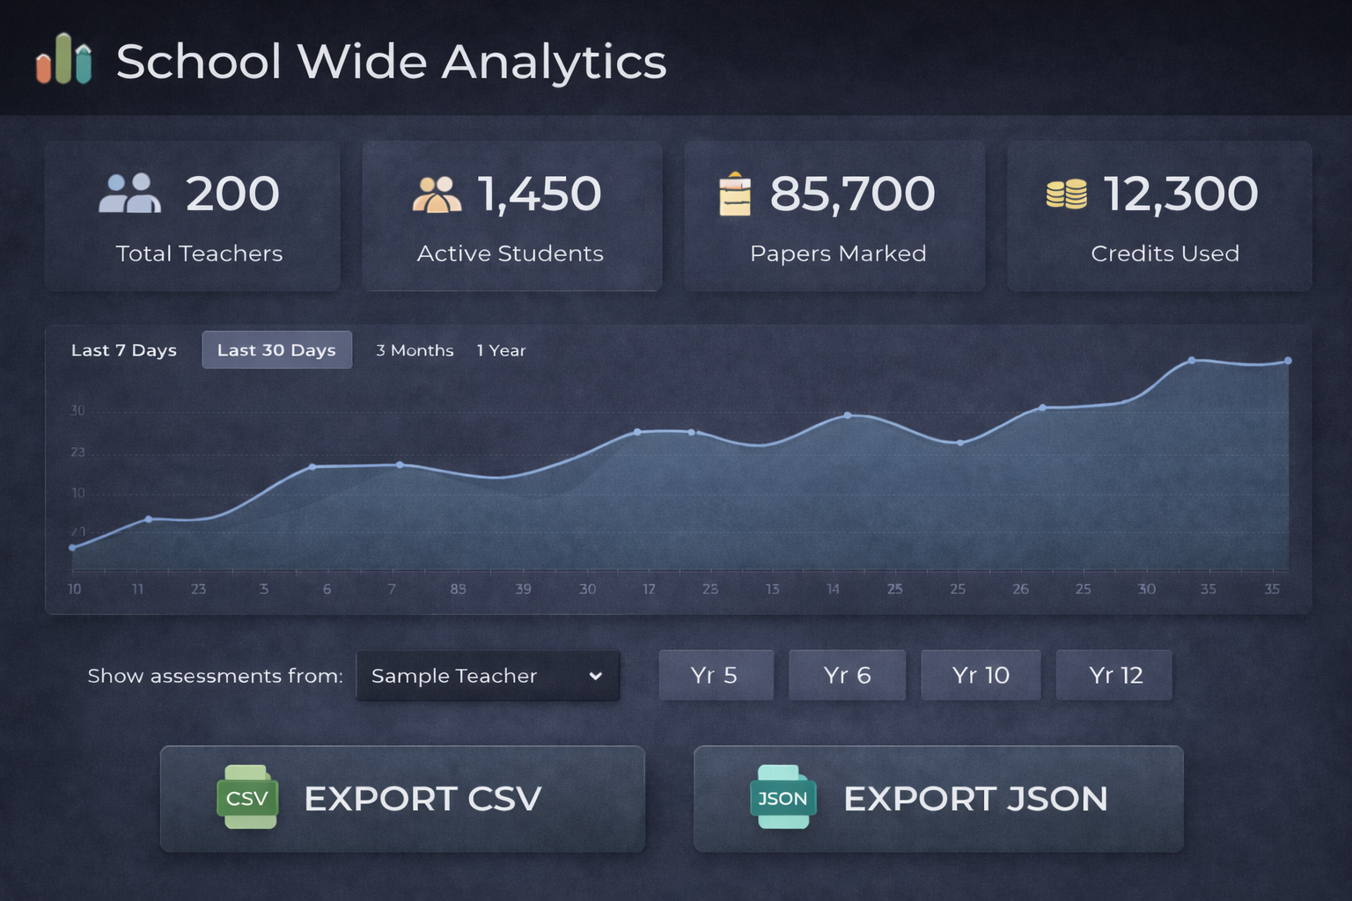The height and width of the screenshot is (901, 1352).
Task: Click the Active Students people icon
Action: pyautogui.click(x=437, y=194)
